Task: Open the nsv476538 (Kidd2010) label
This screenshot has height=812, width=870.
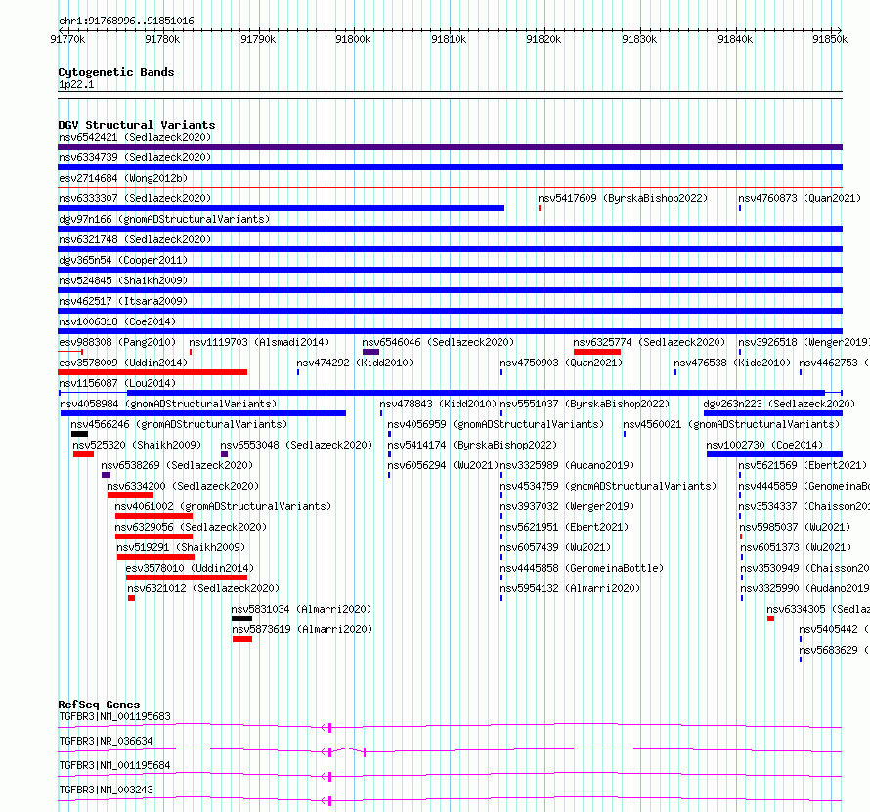Action: click(732, 363)
